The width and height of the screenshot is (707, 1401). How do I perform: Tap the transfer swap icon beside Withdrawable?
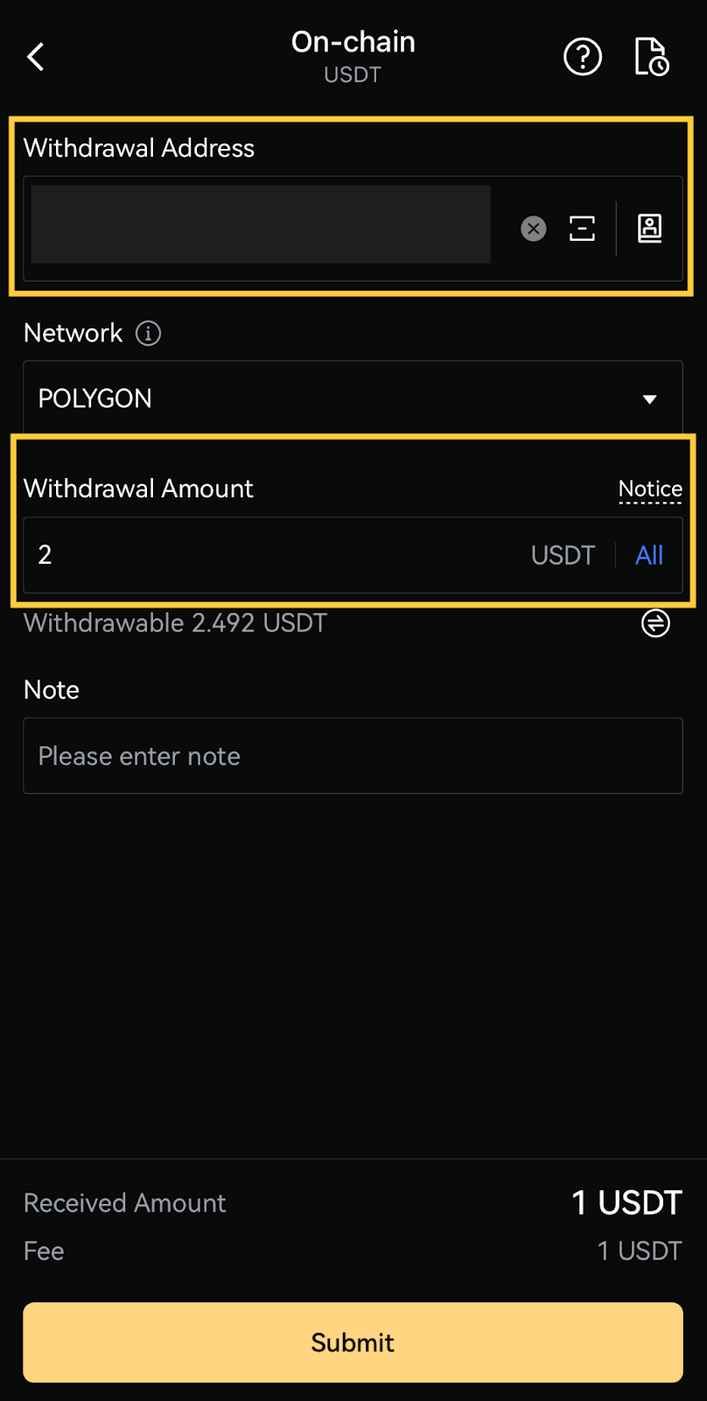(655, 623)
